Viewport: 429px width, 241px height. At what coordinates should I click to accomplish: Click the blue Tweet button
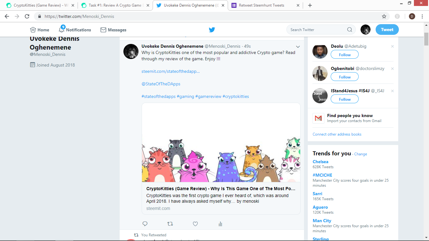387,29
